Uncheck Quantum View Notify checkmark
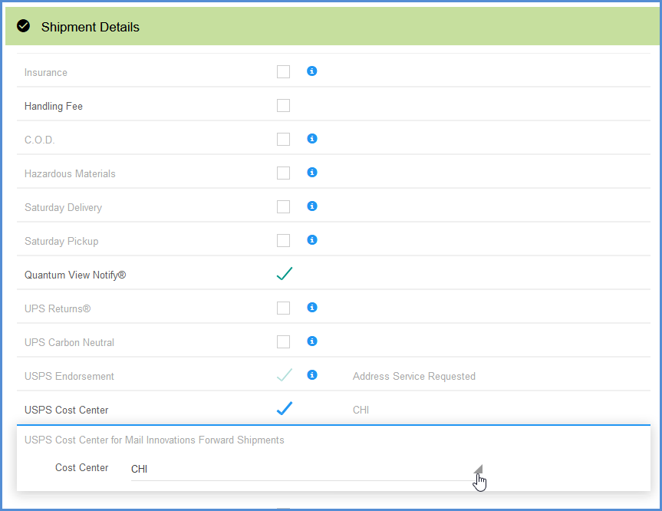 (285, 274)
